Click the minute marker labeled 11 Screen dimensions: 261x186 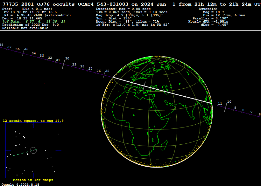pyautogui.click(x=220, y=104)
